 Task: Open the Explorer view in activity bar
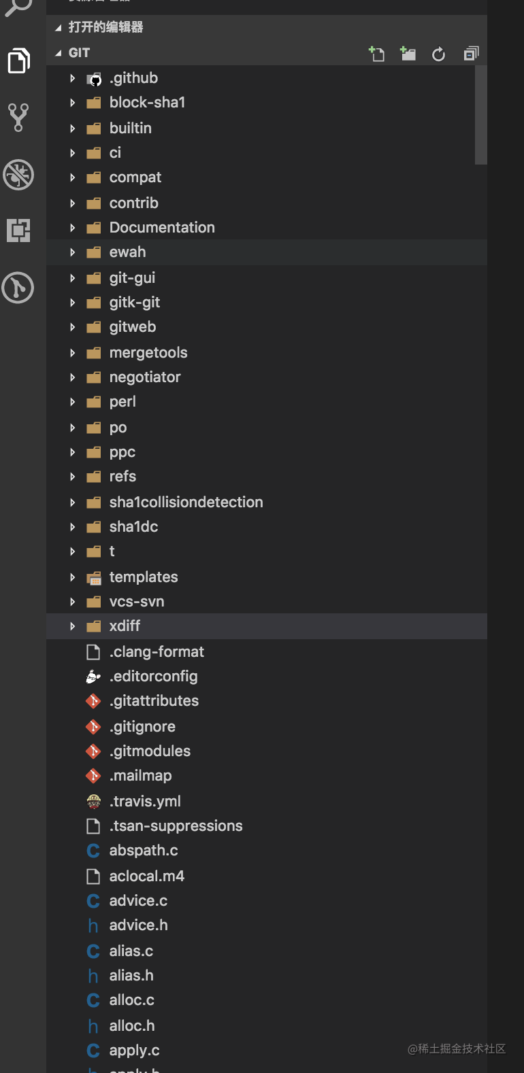(18, 61)
